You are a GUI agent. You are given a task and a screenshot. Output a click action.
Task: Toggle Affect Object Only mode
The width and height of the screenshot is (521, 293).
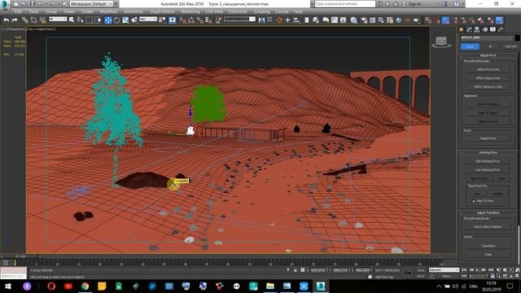pyautogui.click(x=488, y=78)
